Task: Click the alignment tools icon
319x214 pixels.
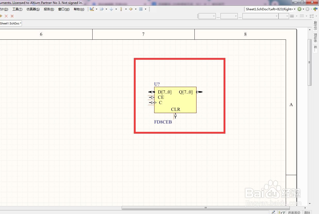Action: pyautogui.click(x=102, y=9)
